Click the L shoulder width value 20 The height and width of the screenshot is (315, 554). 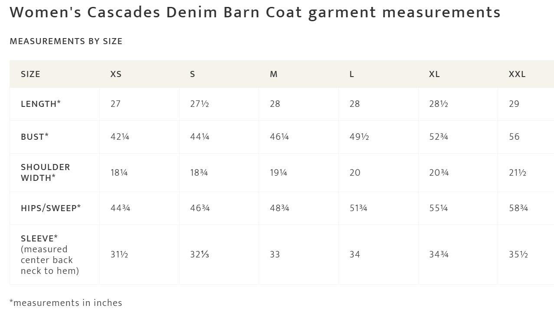[x=355, y=173]
